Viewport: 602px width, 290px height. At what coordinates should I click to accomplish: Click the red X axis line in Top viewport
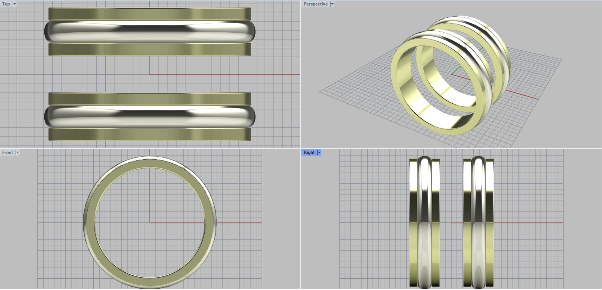[x=226, y=74]
